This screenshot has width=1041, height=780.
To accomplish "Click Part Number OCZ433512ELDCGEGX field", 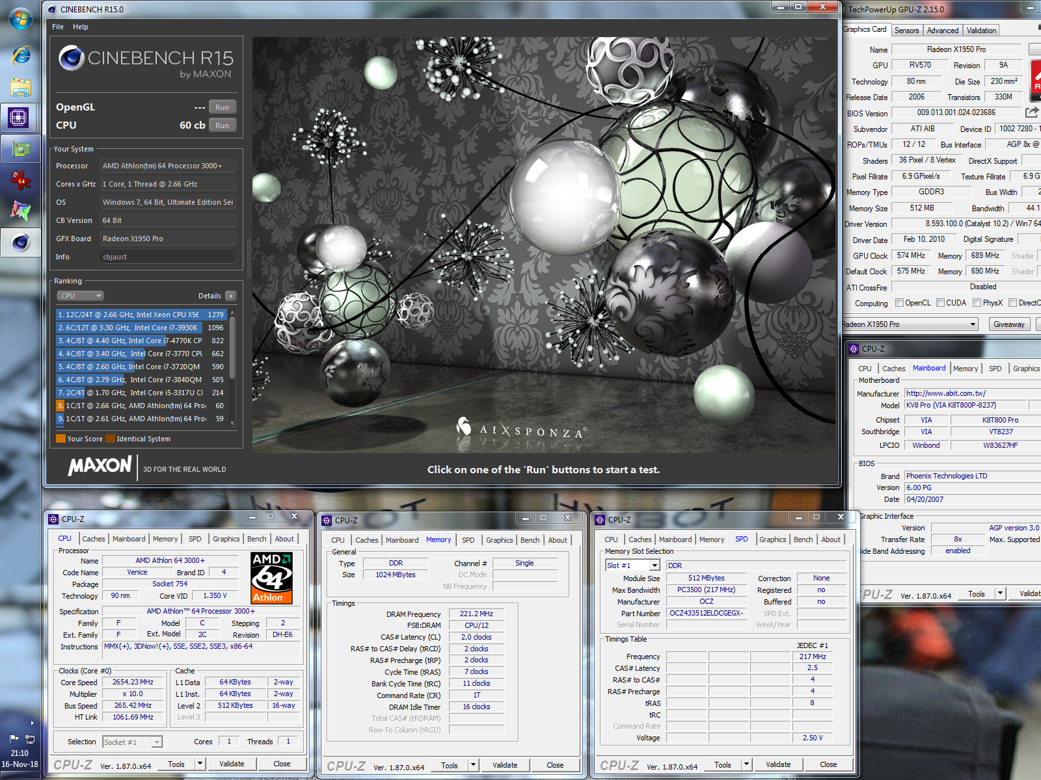I will [707, 613].
